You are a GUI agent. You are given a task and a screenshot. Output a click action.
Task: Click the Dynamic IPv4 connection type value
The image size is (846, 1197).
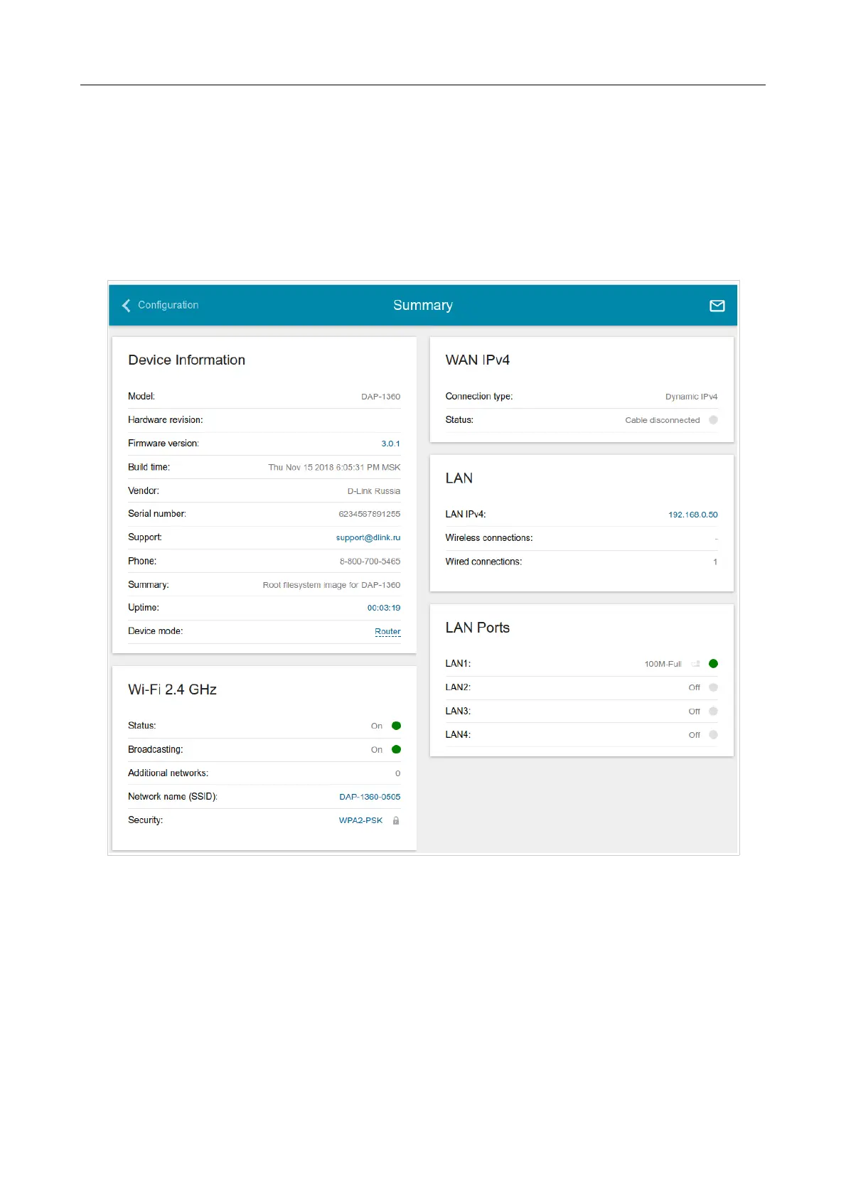click(x=692, y=397)
